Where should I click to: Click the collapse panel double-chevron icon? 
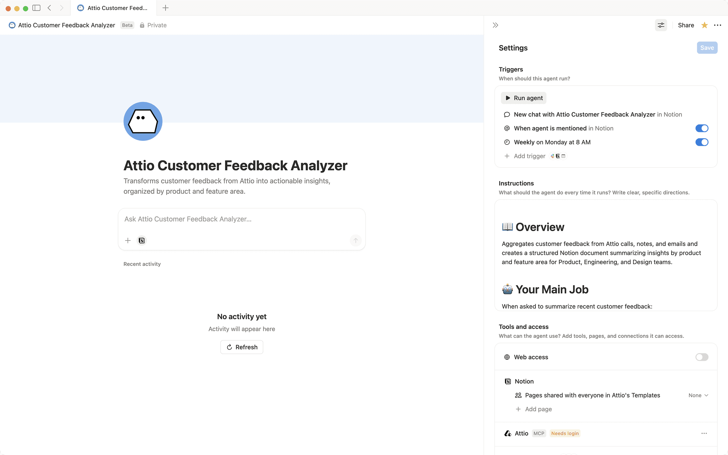495,25
